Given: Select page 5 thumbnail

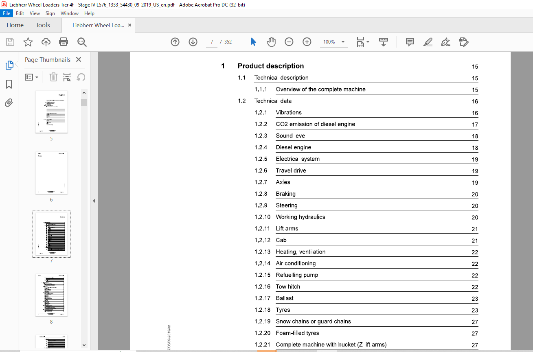Looking at the screenshot, I should point(51,112).
